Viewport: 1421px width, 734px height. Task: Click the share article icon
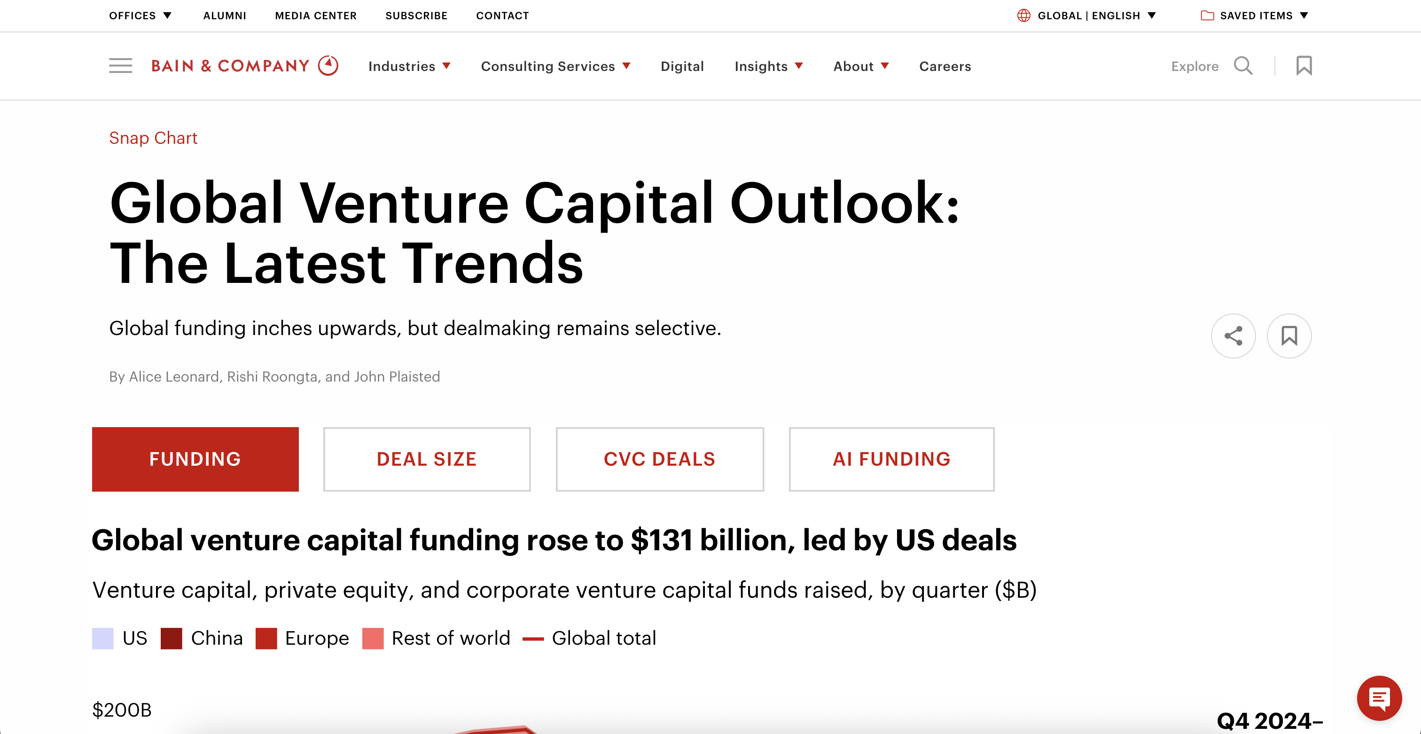[1233, 336]
